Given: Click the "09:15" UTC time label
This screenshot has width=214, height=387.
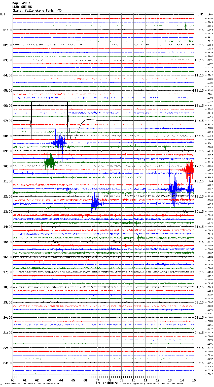Looking at the screenshot, I should 199,45.
